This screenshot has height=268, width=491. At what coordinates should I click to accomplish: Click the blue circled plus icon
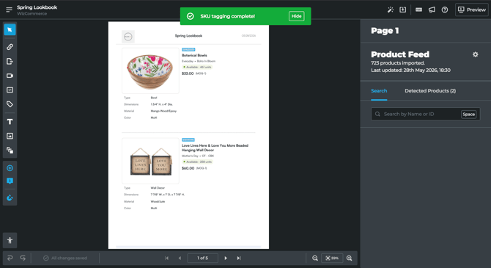(x=10, y=168)
